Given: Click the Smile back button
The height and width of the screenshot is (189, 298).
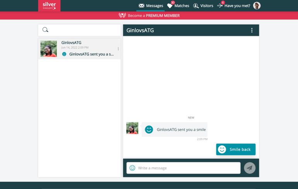Looking at the screenshot, I should pos(236,150).
